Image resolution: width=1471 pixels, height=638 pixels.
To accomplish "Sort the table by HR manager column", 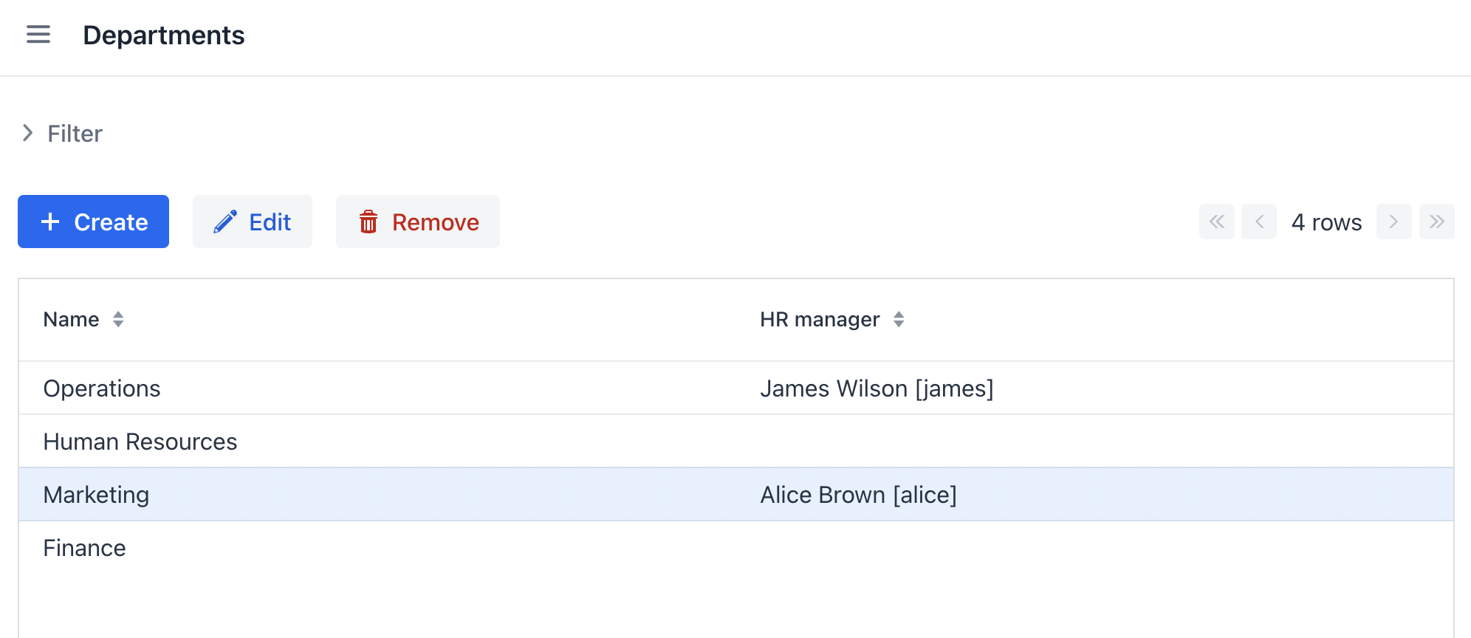I will [899, 319].
